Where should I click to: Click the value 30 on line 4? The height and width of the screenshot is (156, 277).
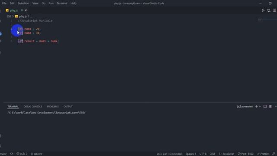[38, 33]
